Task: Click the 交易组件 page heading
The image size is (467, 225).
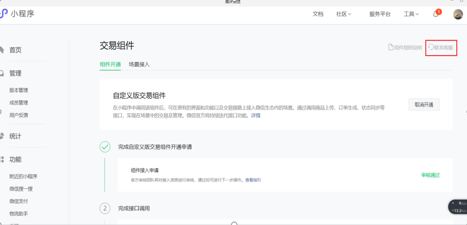Action: pyautogui.click(x=117, y=46)
